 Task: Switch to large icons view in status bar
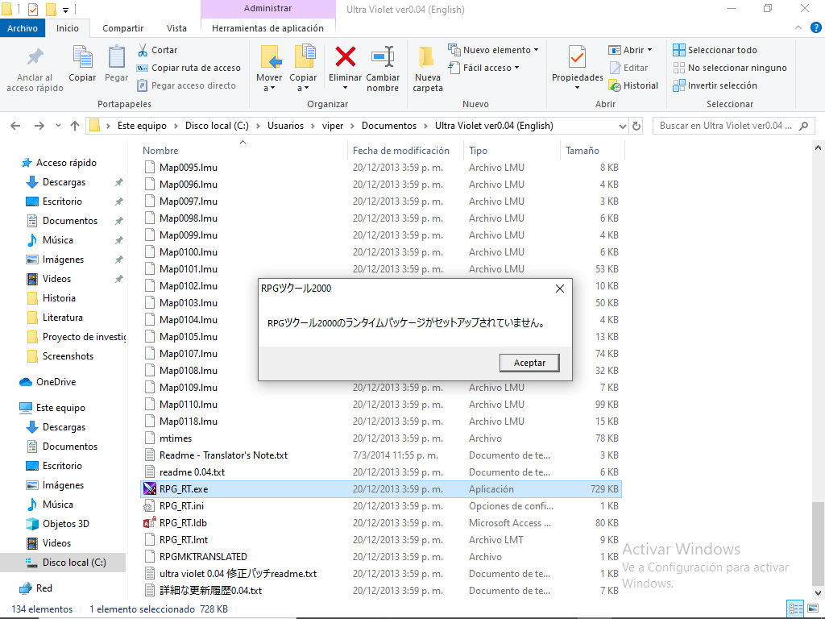(x=812, y=609)
